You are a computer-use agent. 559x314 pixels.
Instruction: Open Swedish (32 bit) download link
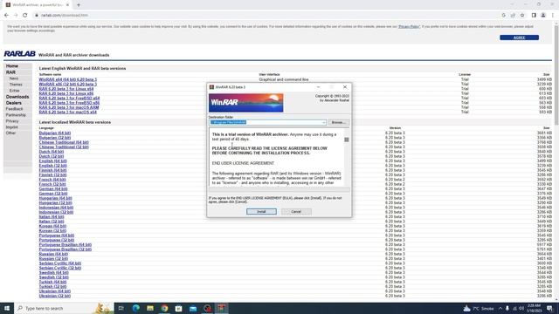click(54, 277)
